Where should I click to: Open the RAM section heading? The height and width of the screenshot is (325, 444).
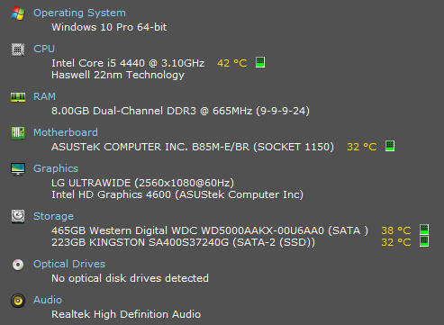pyautogui.click(x=44, y=96)
